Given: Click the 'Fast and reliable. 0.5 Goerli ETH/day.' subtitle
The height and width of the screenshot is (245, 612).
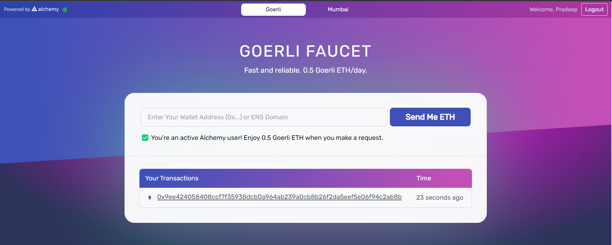Looking at the screenshot, I should 306,70.
